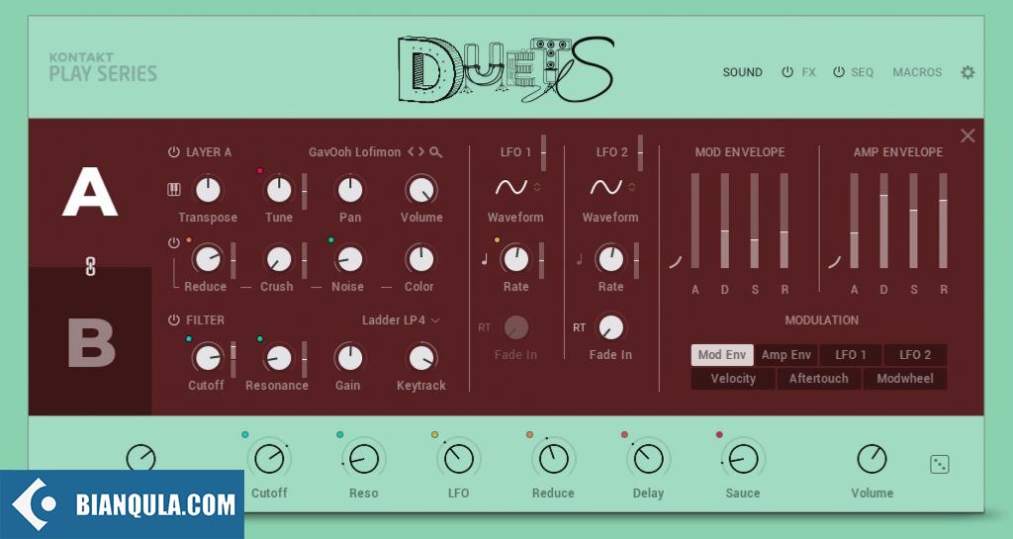Select the LFO 1 modulation source
The height and width of the screenshot is (539, 1013).
(x=850, y=355)
